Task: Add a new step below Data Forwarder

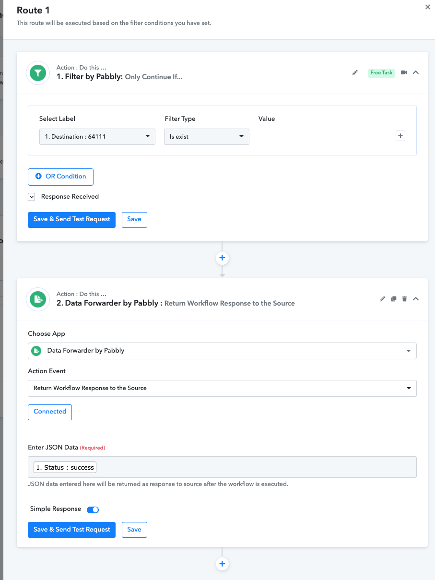Action: click(x=222, y=564)
